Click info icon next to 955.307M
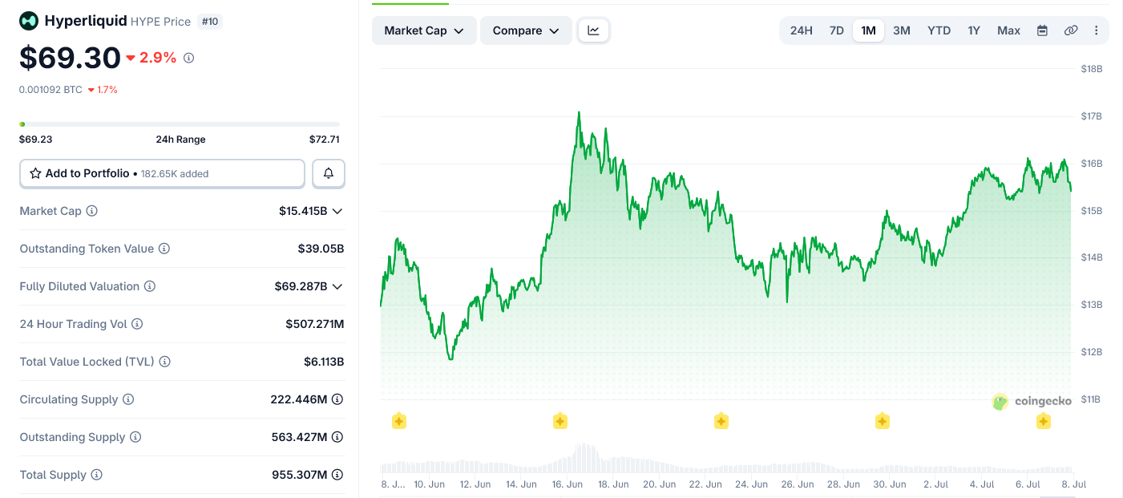This screenshot has height=498, width=1123. tap(337, 475)
